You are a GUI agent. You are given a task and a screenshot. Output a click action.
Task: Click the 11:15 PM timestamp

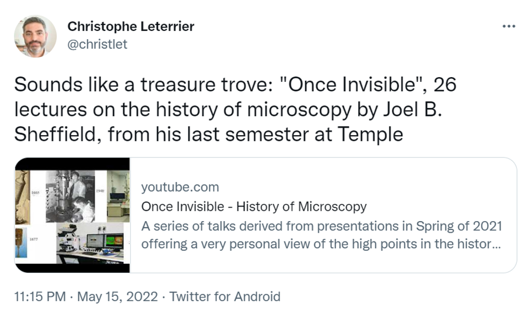(40, 297)
